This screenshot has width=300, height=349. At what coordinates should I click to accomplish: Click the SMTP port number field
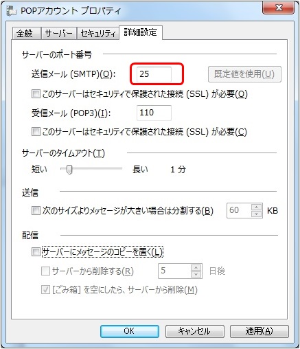(154, 74)
